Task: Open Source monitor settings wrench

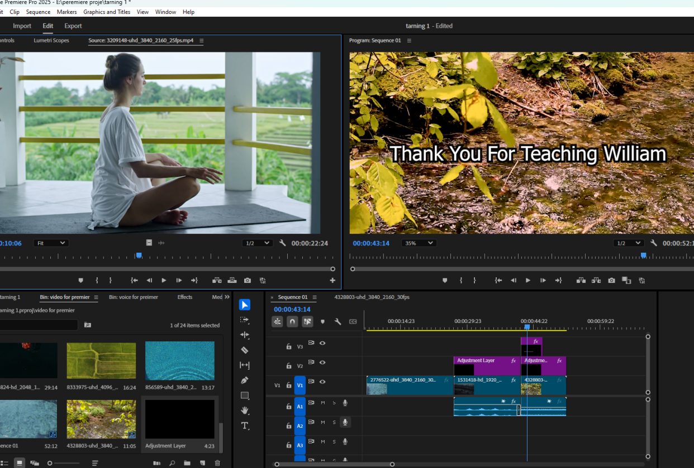Action: [283, 243]
